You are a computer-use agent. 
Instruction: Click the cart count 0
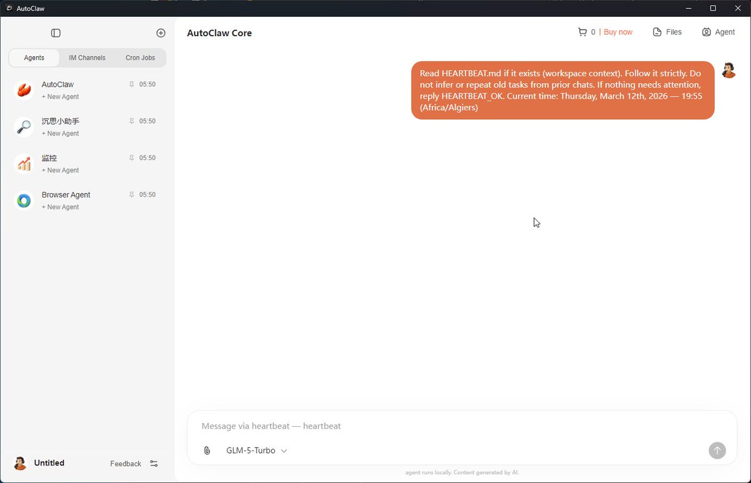tap(593, 32)
